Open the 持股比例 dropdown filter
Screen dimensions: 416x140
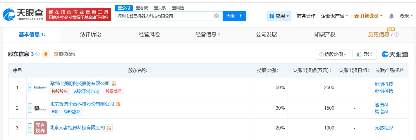point(332,54)
